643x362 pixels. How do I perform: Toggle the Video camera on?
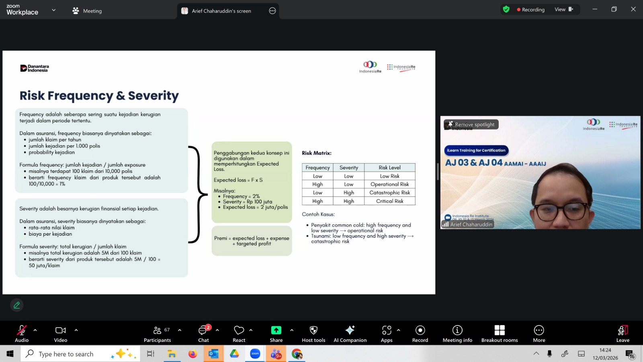pyautogui.click(x=61, y=333)
